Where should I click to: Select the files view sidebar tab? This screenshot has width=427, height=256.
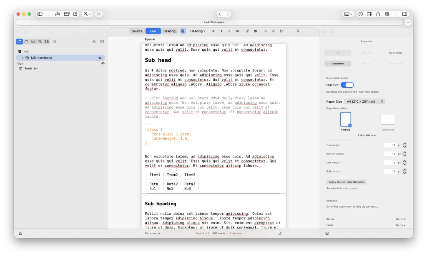[19, 42]
